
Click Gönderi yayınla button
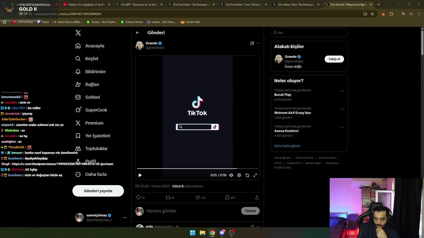click(98, 191)
